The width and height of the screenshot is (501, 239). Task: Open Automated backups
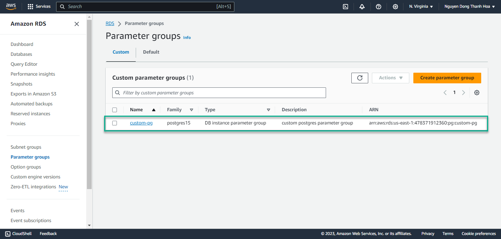(32, 104)
